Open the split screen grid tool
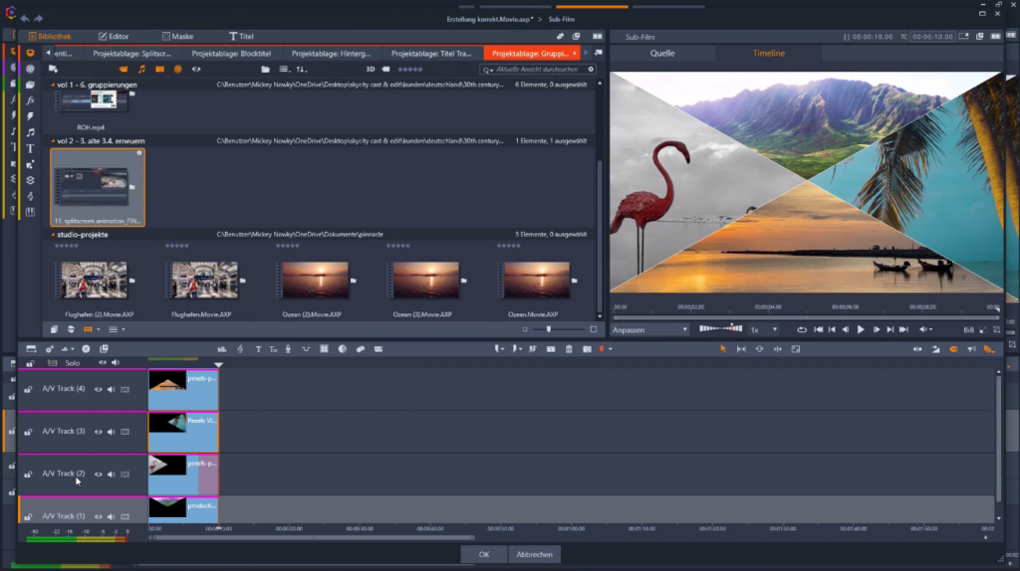Image resolution: width=1020 pixels, height=571 pixels. [325, 349]
